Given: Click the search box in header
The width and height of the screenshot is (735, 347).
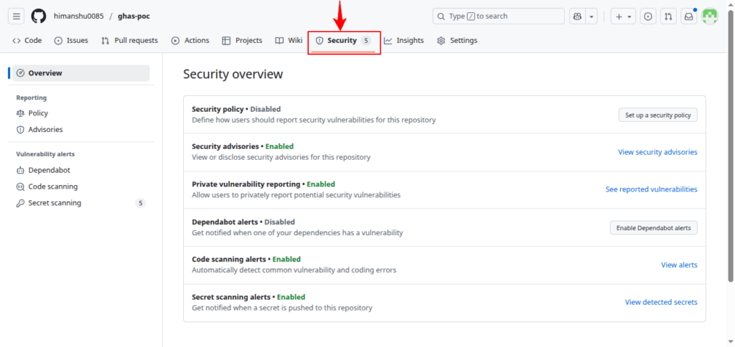Looking at the screenshot, I should coord(498,16).
